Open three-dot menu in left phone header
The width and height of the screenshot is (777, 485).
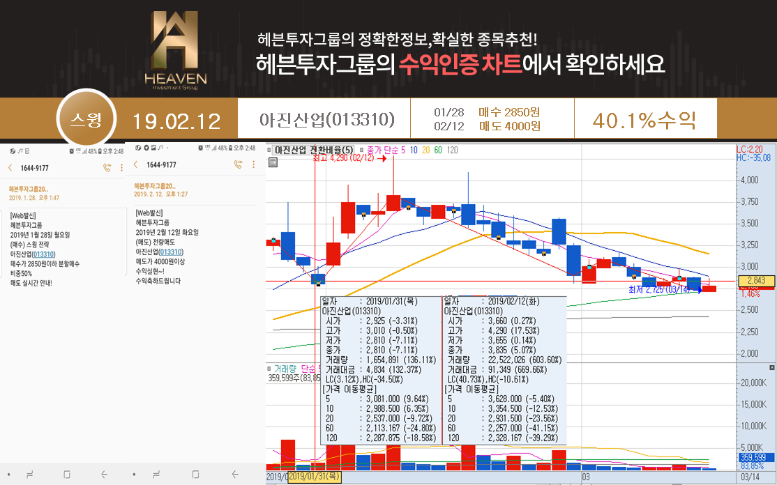121,168
